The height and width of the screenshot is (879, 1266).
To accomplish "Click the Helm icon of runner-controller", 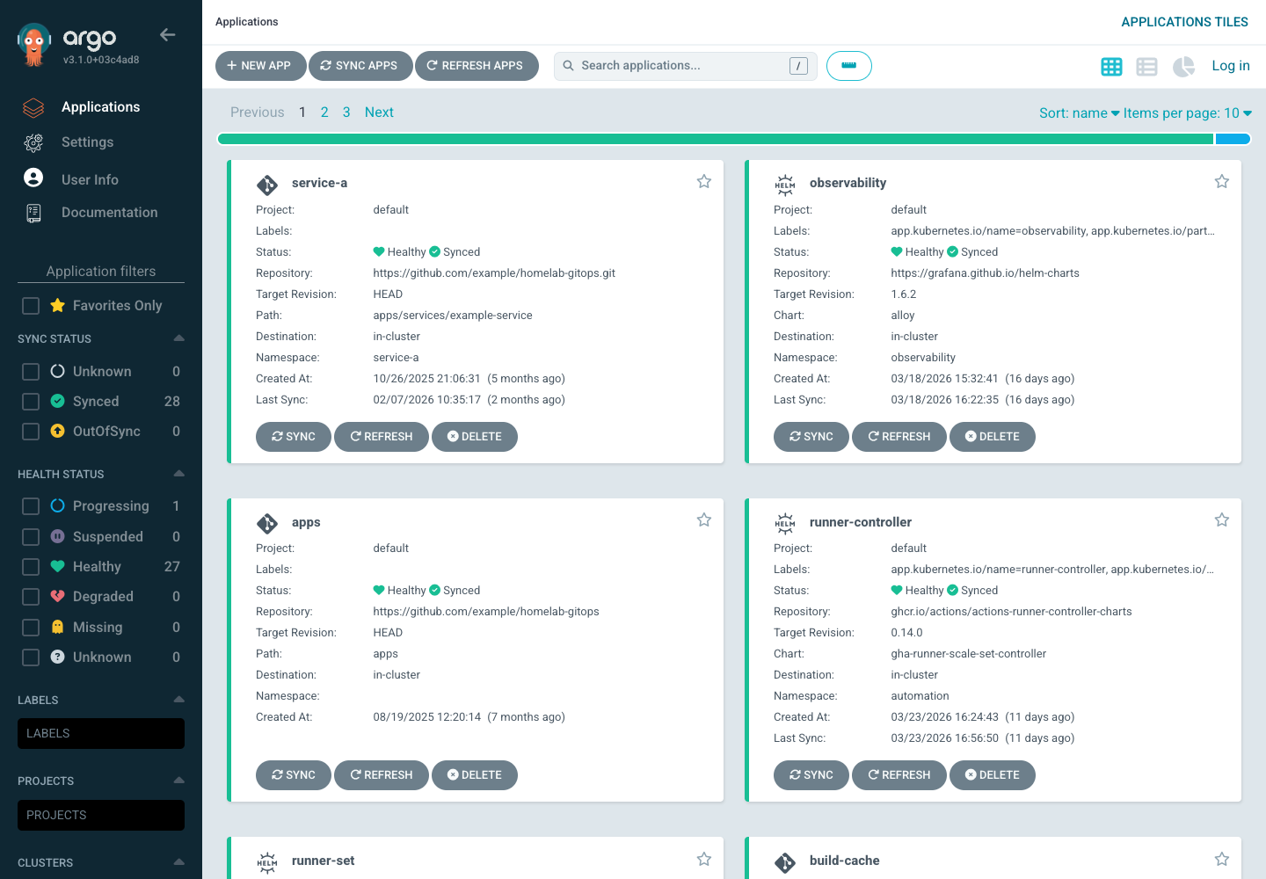I will tap(785, 523).
